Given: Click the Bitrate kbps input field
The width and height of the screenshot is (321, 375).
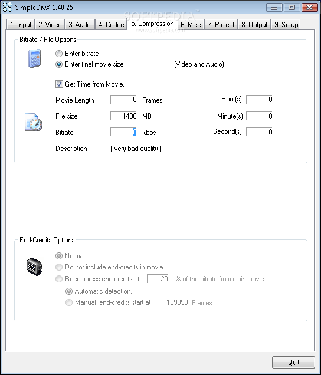Looking at the screenshot, I should click(123, 132).
